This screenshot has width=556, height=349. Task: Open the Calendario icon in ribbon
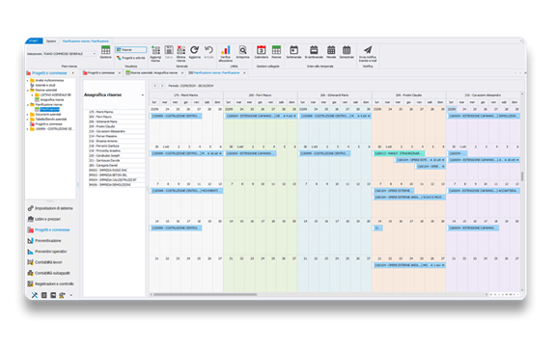pyautogui.click(x=262, y=50)
